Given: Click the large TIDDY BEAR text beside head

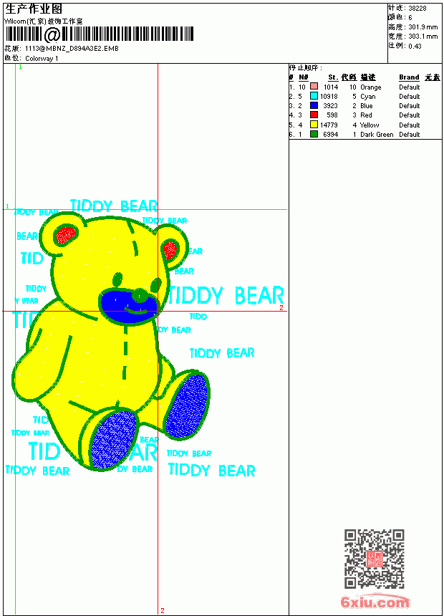Looking at the screenshot, I should click(225, 295).
